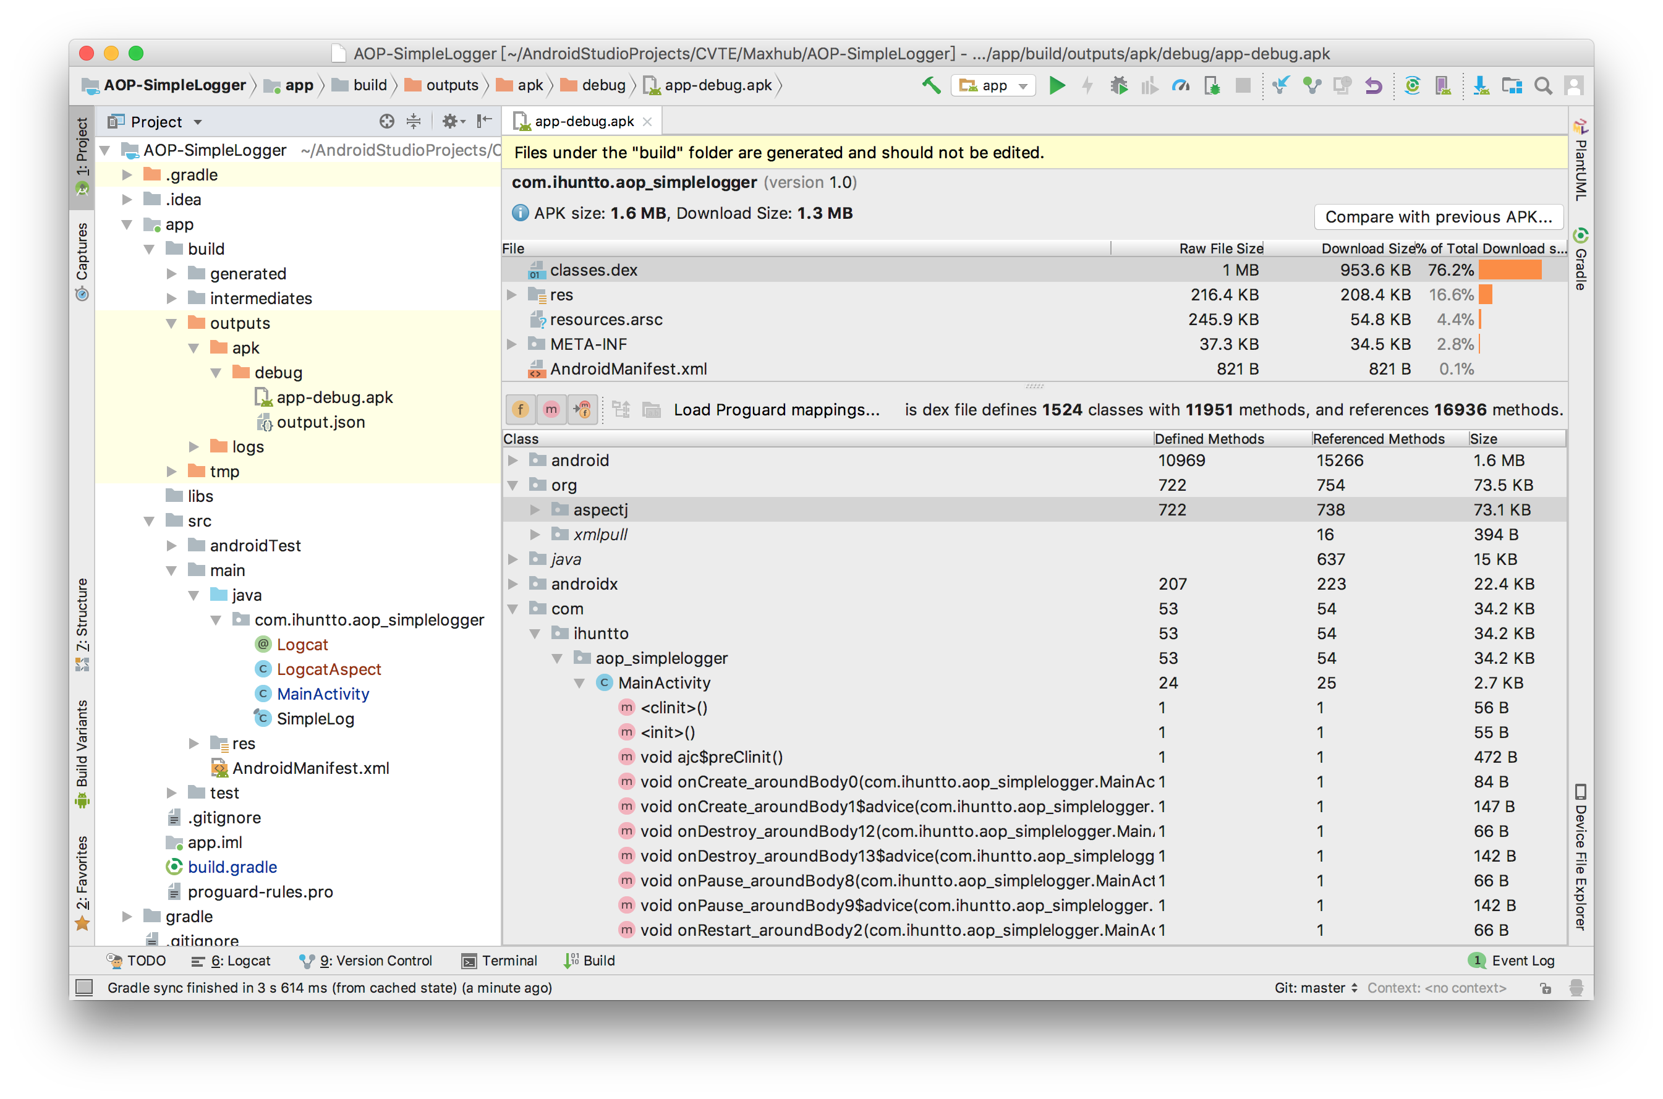Click Compare with previous APK button
1663x1099 pixels.
pyautogui.click(x=1438, y=216)
